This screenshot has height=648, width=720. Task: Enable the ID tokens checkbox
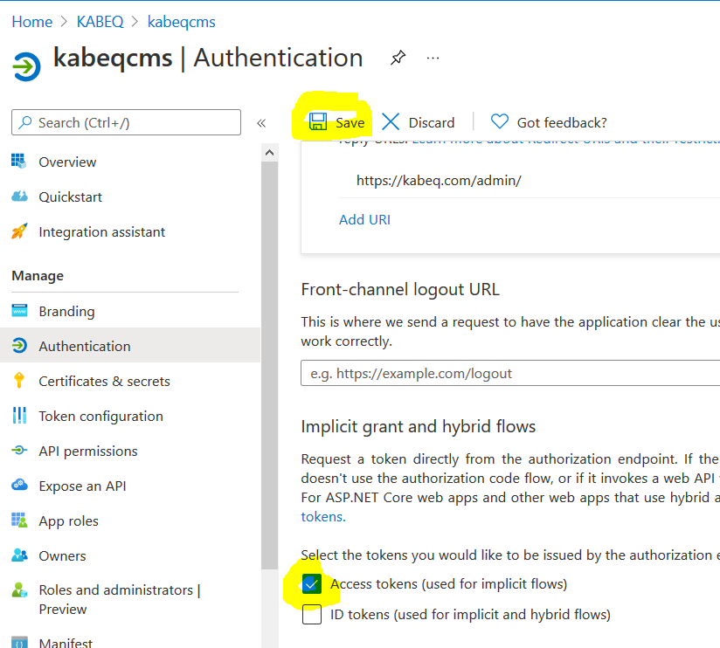pyautogui.click(x=312, y=615)
